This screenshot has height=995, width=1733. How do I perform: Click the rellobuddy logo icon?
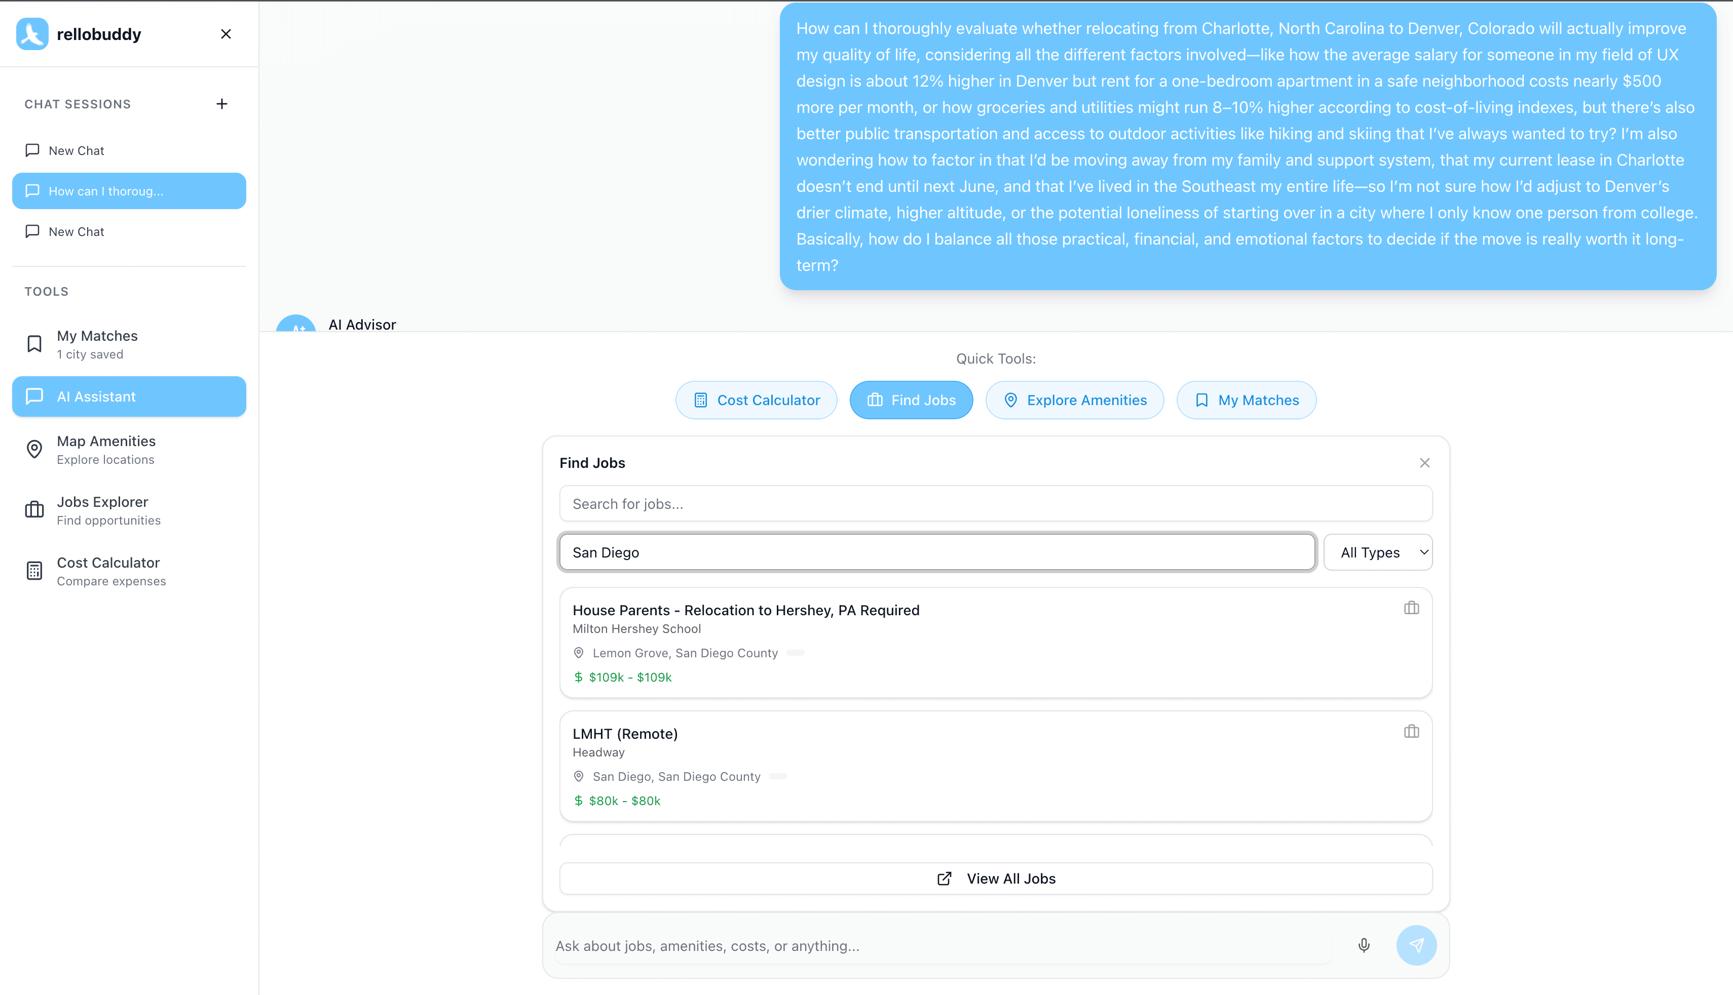(x=32, y=34)
